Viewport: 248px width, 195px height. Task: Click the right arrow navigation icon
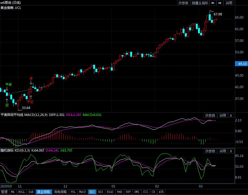pyautogui.click(x=220, y=3)
